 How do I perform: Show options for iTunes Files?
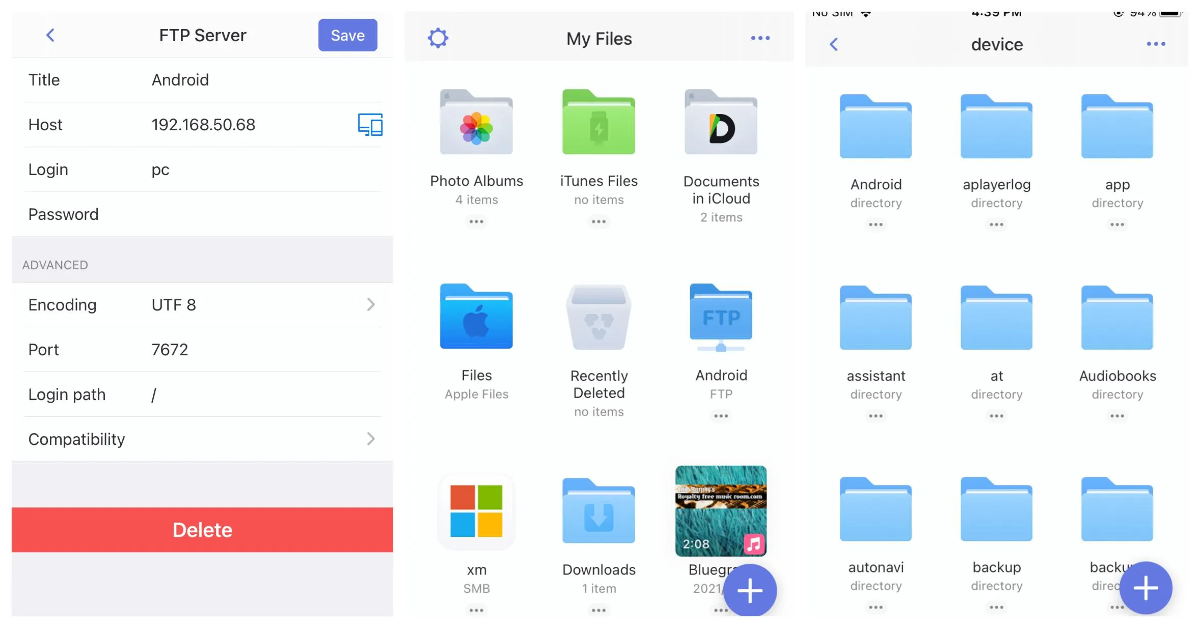pos(598,221)
